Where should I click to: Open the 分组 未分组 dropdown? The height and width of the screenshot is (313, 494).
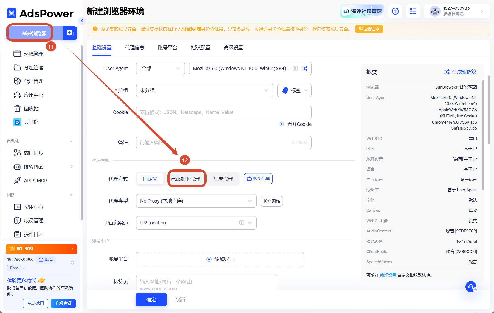tap(205, 90)
